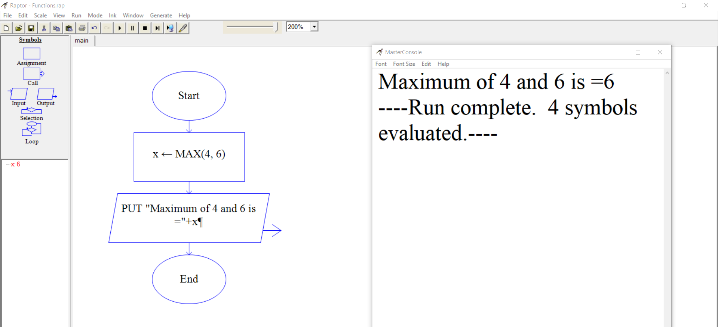Save the flowchart using the floppy disk icon
This screenshot has width=718, height=327.
[31, 28]
